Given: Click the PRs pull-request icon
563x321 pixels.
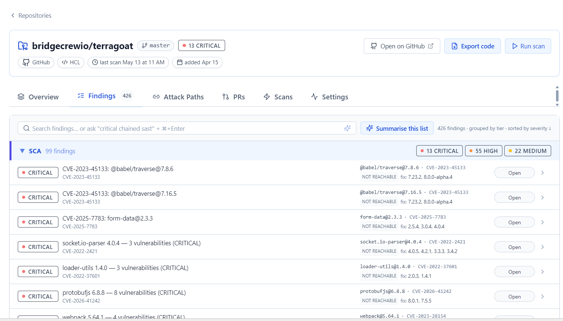Looking at the screenshot, I should coord(225,97).
